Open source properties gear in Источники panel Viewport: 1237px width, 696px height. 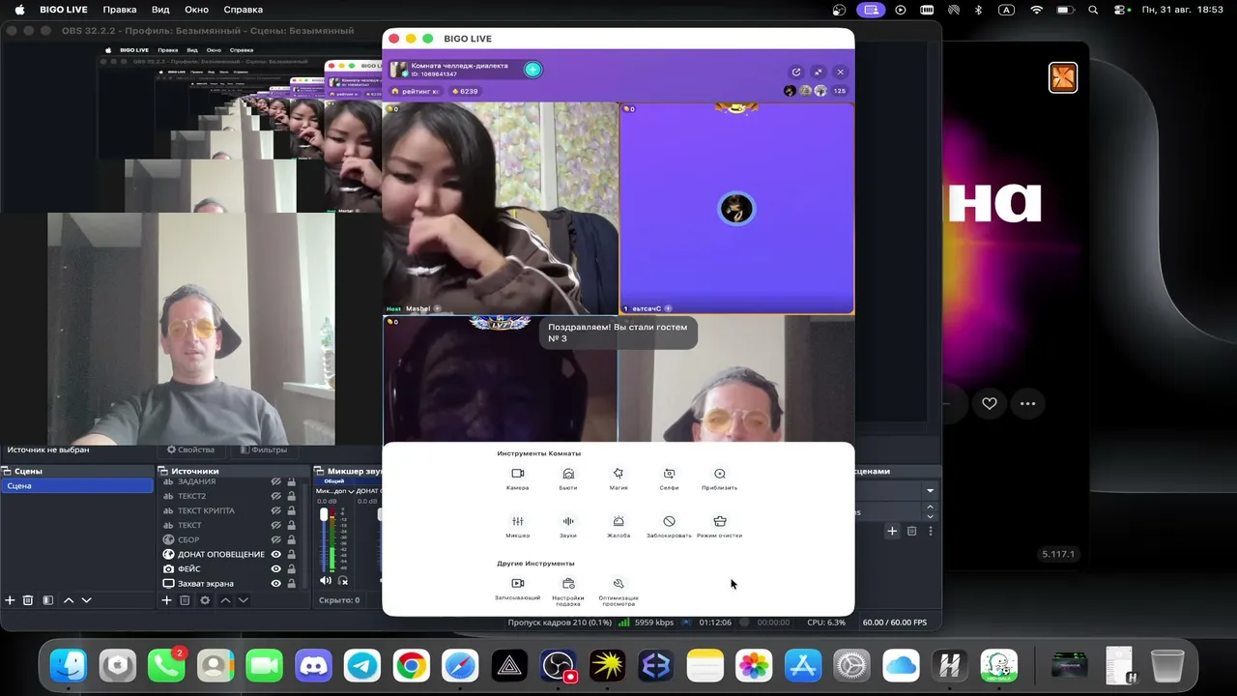click(x=204, y=600)
